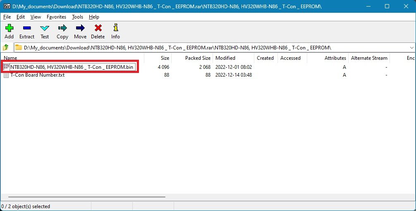Open the Tools menu
416x211 pixels.
click(77, 17)
